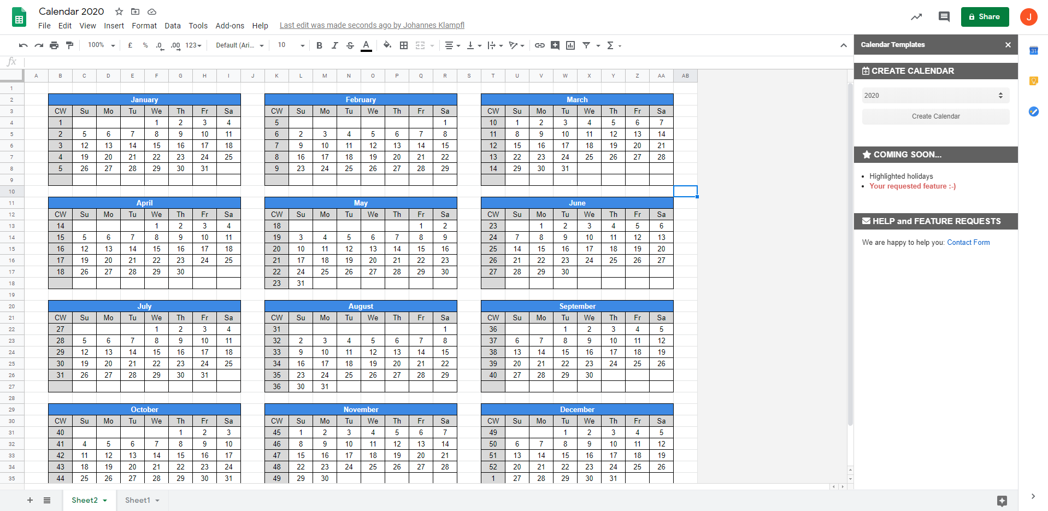Open the Contact Form link
The height and width of the screenshot is (511, 1048).
pos(968,243)
